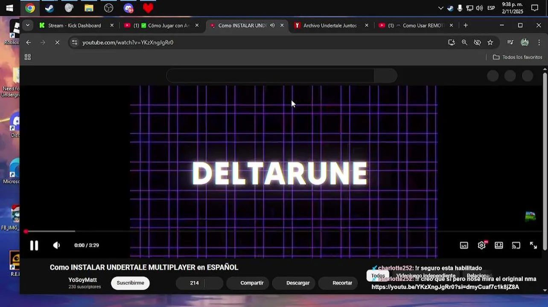The image size is (548, 307).
Task: Open blocked third-party cookies eye icon
Action: [x=477, y=42]
